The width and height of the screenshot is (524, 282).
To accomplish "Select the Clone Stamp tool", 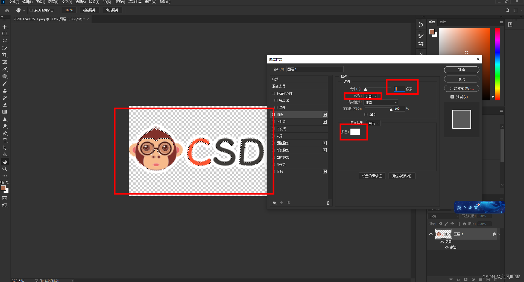I will pos(5,91).
